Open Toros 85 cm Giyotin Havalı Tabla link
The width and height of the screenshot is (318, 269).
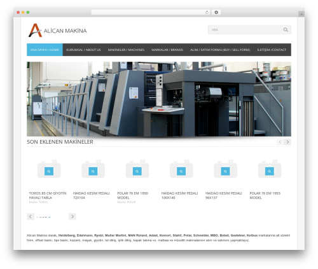(x=48, y=195)
